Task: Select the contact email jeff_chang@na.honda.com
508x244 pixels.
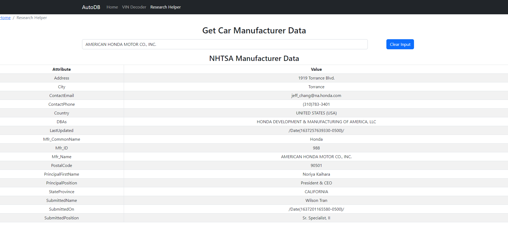Action: [x=316, y=95]
